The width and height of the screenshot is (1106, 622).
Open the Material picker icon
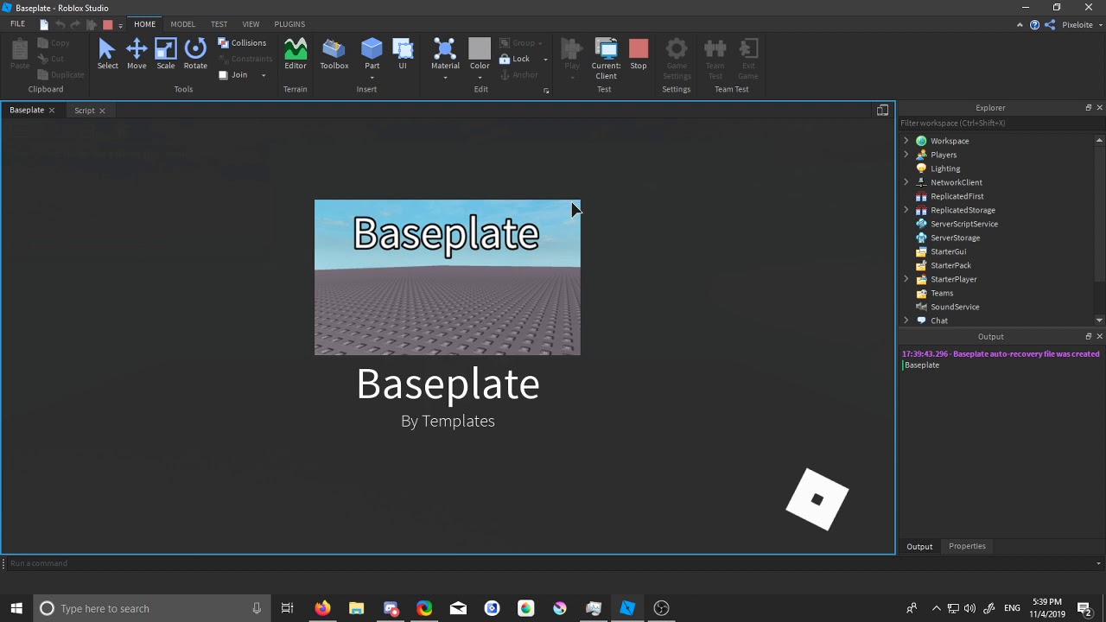445,49
